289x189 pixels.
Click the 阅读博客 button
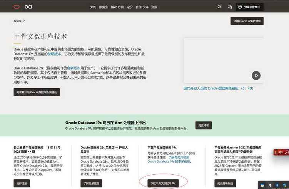204,125
